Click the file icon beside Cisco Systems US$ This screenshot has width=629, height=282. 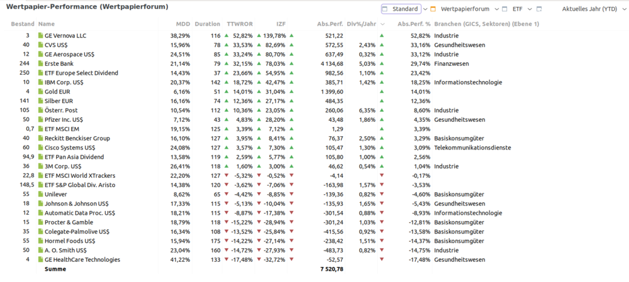click(40, 148)
